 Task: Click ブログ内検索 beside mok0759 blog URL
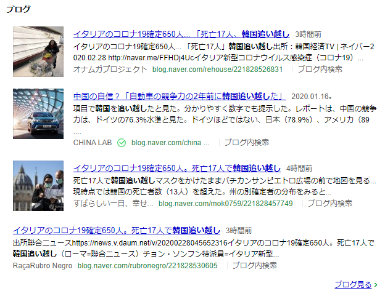point(329,203)
